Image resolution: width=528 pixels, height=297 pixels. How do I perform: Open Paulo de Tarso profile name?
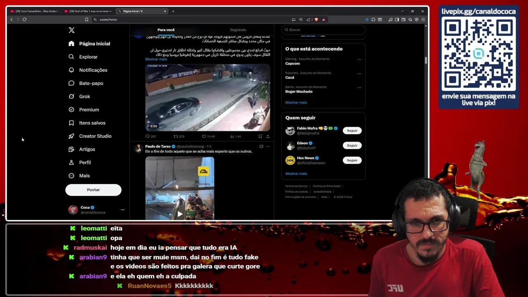(x=158, y=146)
